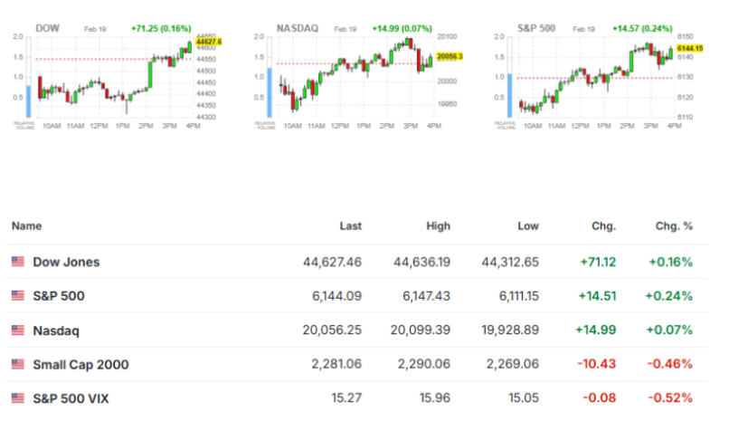Select S&P 500 last value 6,144.09
This screenshot has width=729, height=421.
[x=336, y=296]
